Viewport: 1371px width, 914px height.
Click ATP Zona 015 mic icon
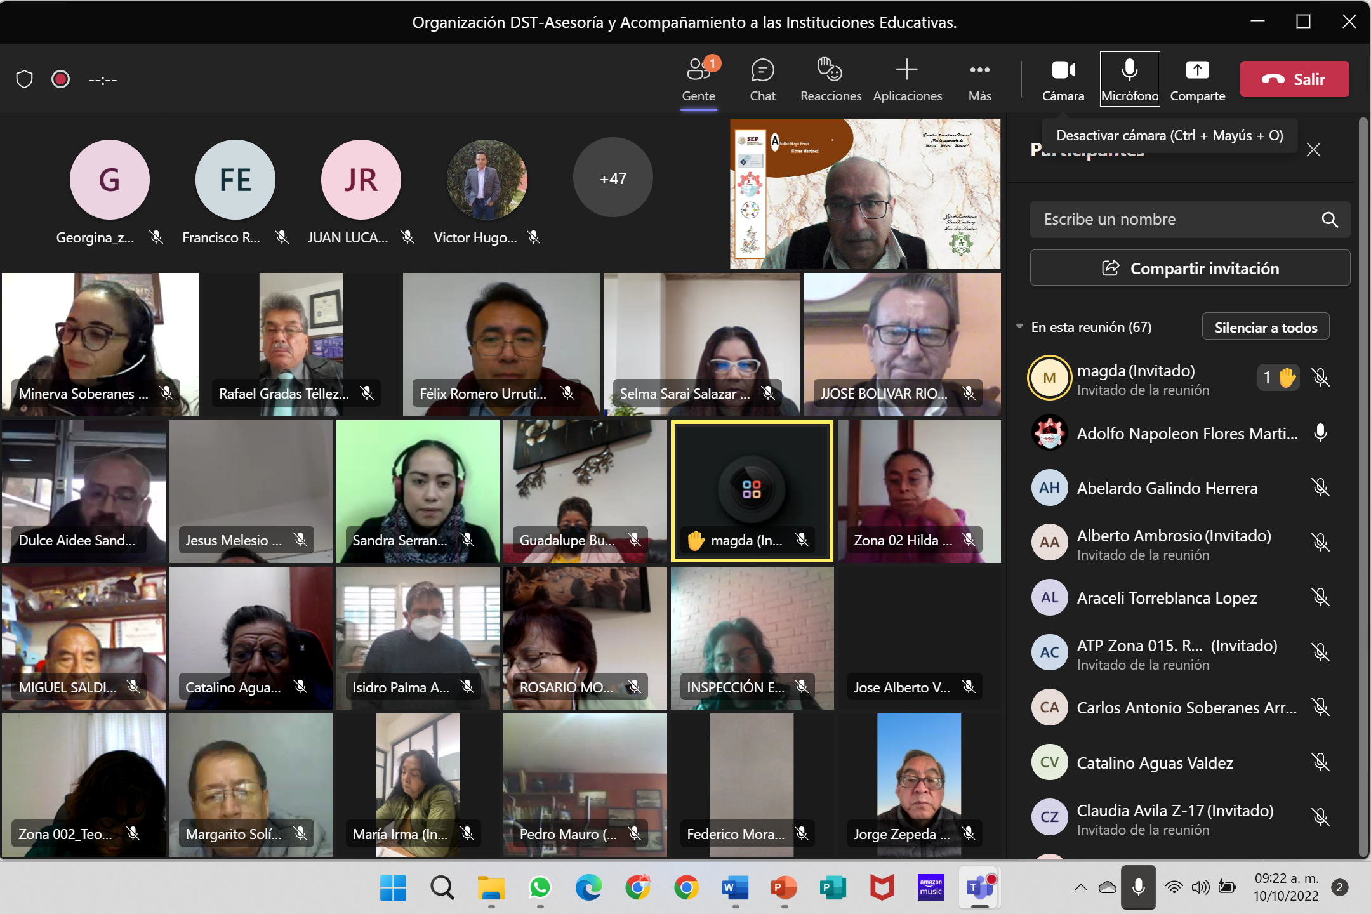(x=1321, y=652)
